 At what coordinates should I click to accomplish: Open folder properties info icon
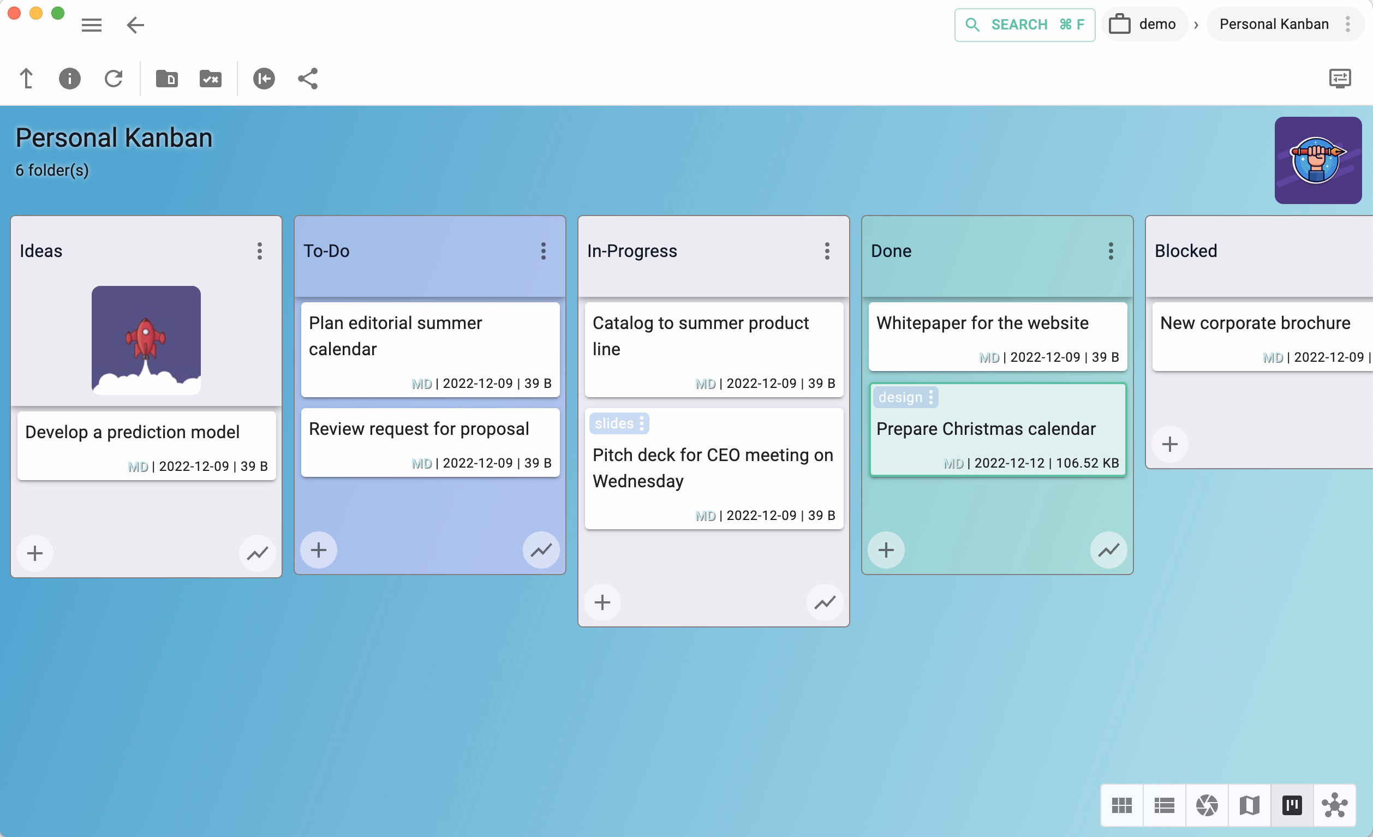70,79
